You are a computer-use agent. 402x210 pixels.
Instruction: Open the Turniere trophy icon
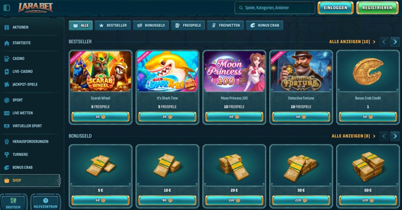click(7, 154)
